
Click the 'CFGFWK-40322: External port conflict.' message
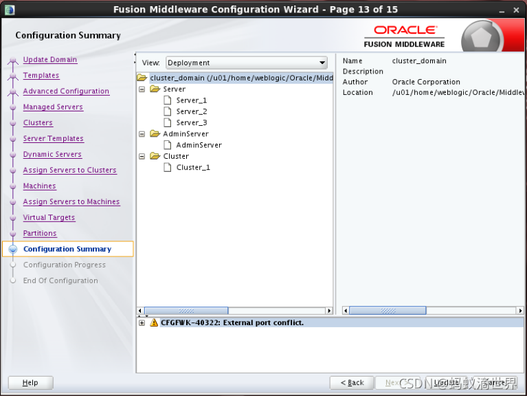(232, 322)
